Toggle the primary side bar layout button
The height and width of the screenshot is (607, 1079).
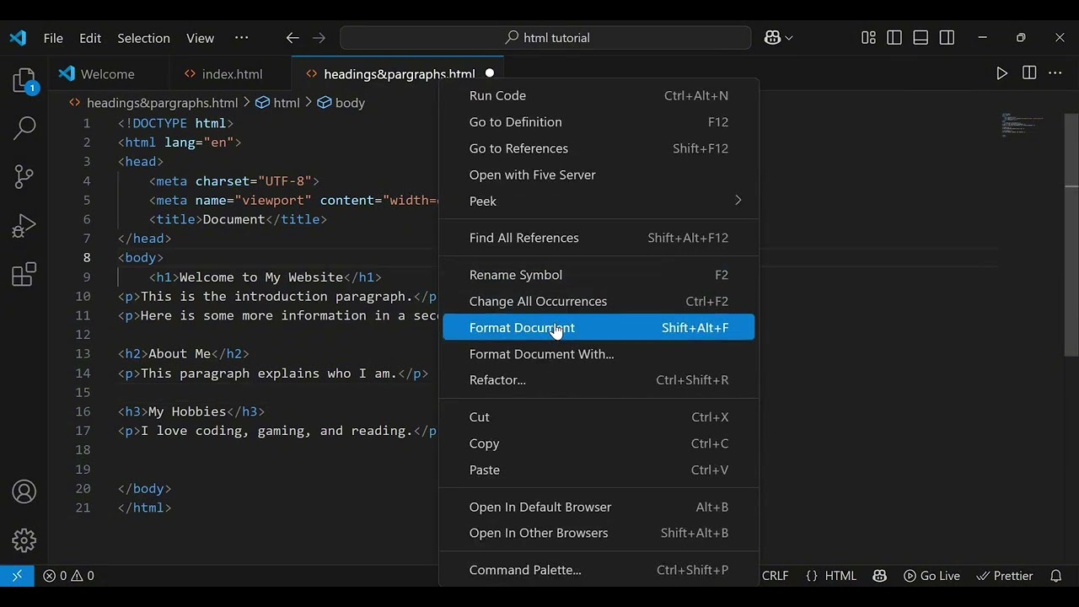pos(894,38)
